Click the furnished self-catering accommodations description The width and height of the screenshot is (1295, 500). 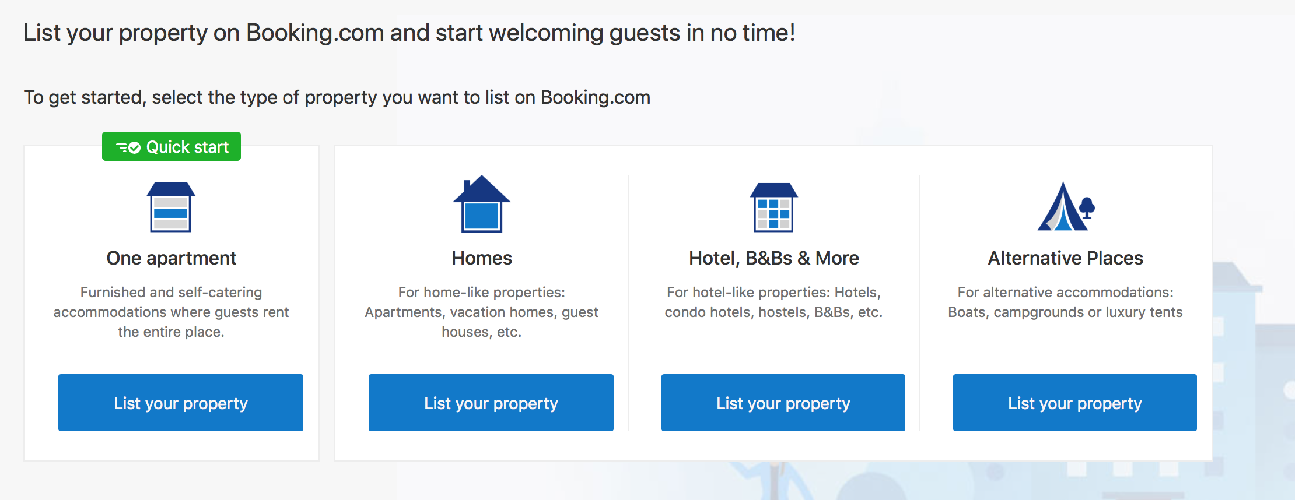171,312
